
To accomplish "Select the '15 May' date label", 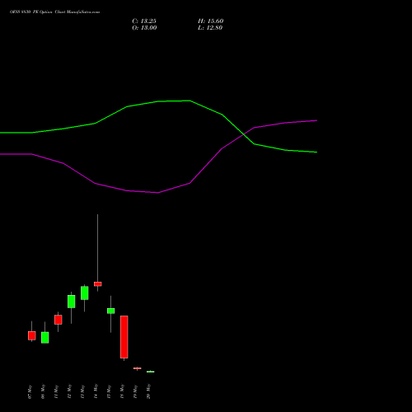I will click(109, 391).
